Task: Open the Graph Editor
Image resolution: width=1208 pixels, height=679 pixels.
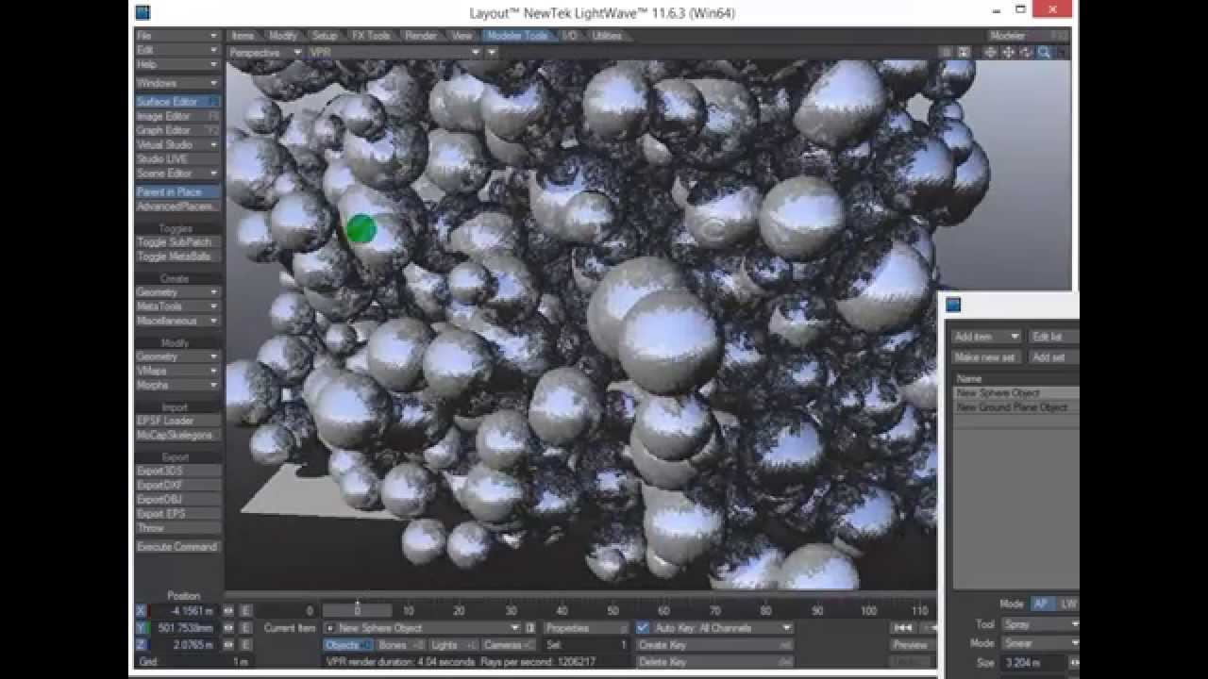Action: pos(177,130)
